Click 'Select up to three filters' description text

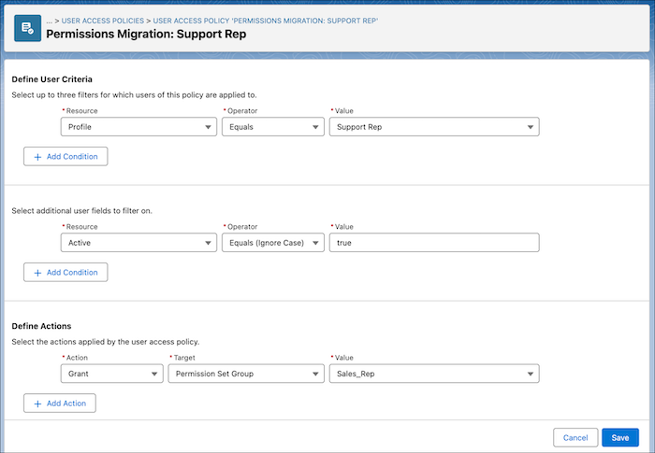coord(134,95)
